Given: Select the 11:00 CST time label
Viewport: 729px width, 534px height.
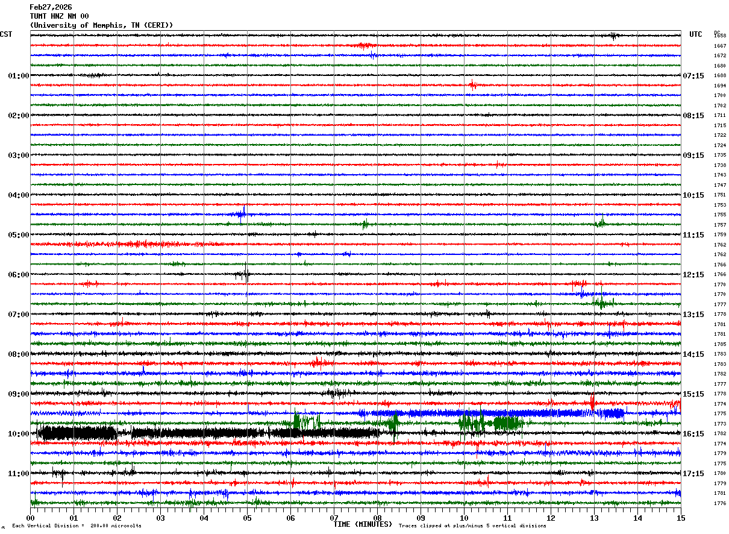Looking at the screenshot, I should [x=19, y=474].
